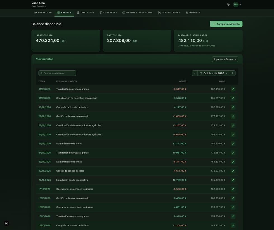
Task: Edit Mantenimiento de fincas -6.371,00 € row
Action: click(x=233, y=162)
